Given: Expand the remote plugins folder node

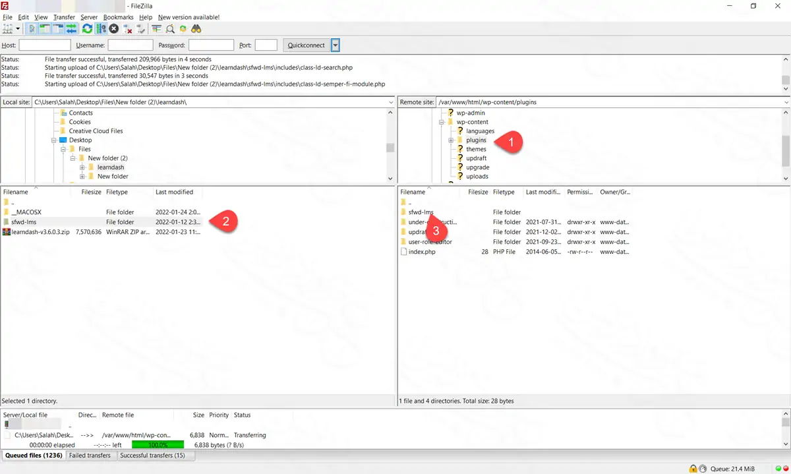Looking at the screenshot, I should pyautogui.click(x=451, y=140).
